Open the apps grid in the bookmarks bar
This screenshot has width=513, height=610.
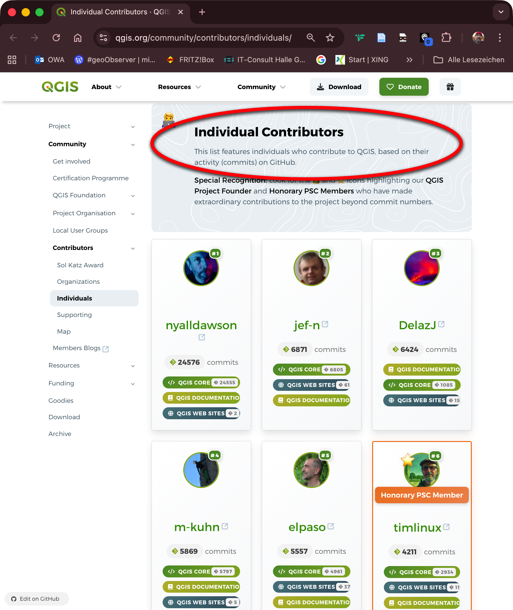pyautogui.click(x=12, y=60)
